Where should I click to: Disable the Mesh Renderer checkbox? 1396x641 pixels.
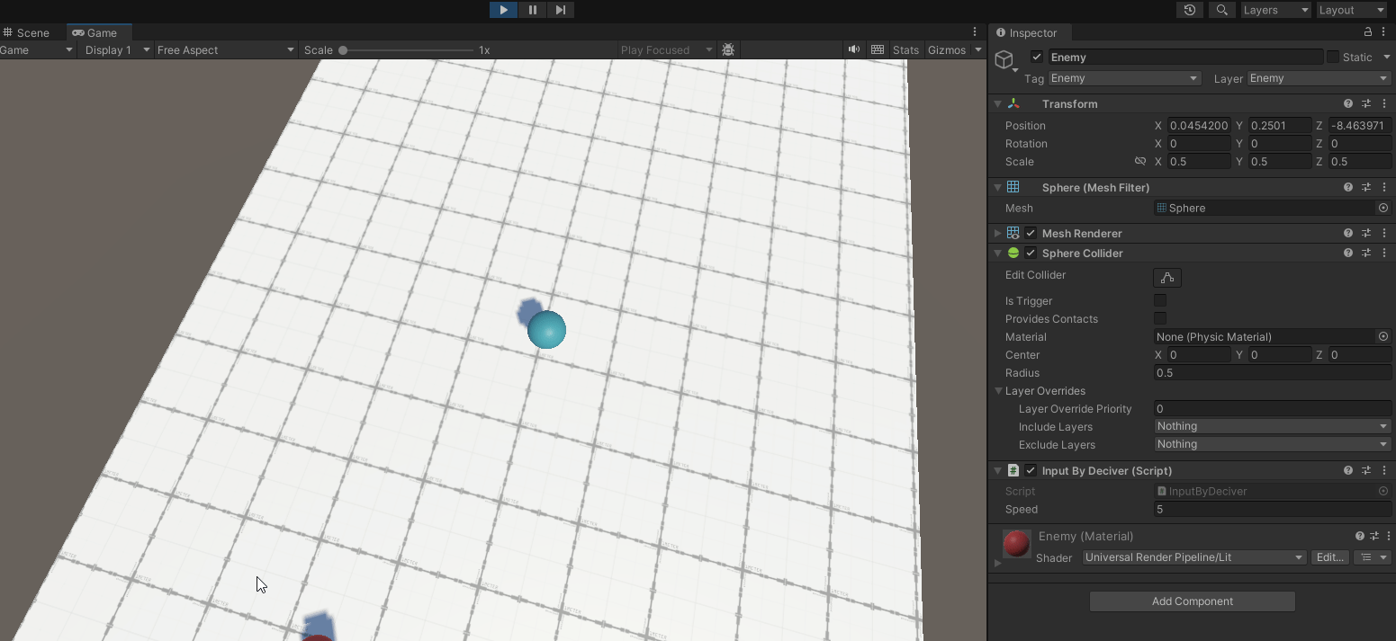point(1031,234)
